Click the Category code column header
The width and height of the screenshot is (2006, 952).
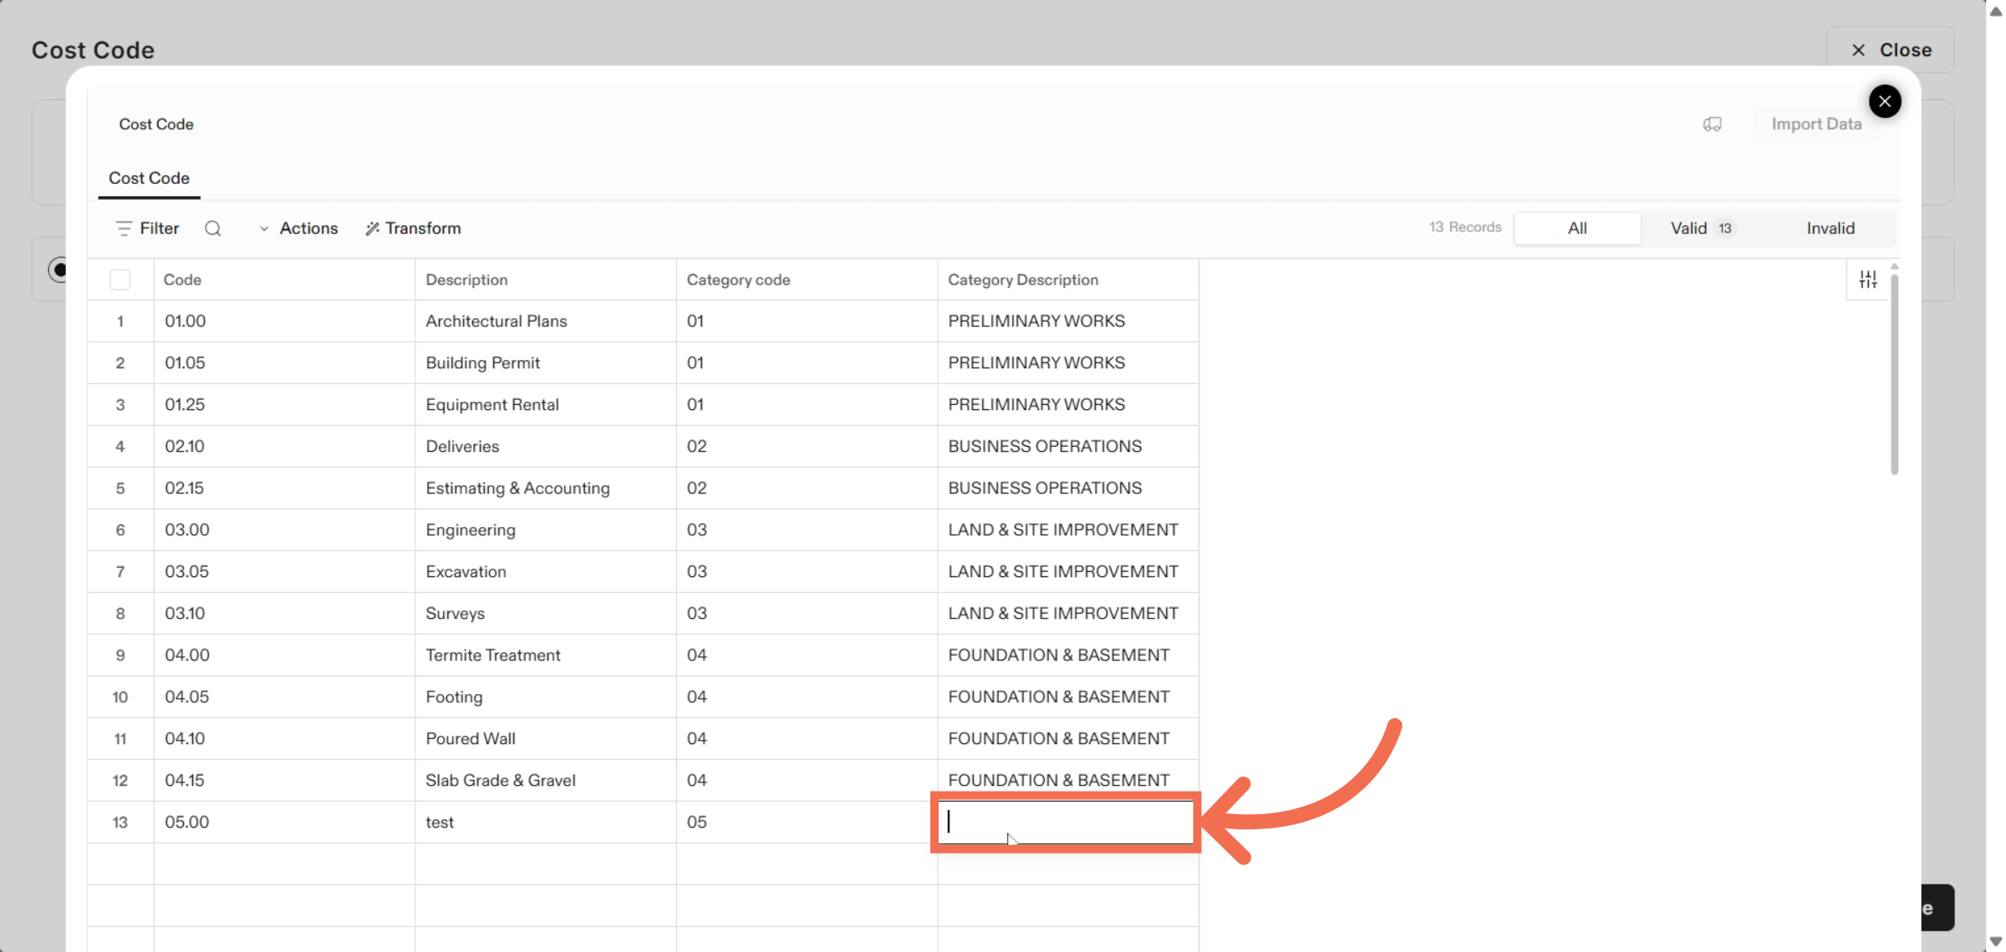(x=739, y=280)
